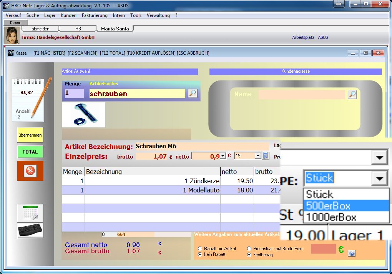The height and width of the screenshot is (274, 392).
Task: Click the article search magnifier icon
Action: (192, 94)
